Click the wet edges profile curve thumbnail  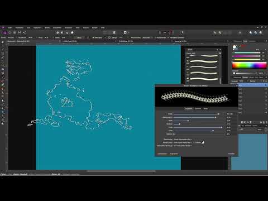203,142
